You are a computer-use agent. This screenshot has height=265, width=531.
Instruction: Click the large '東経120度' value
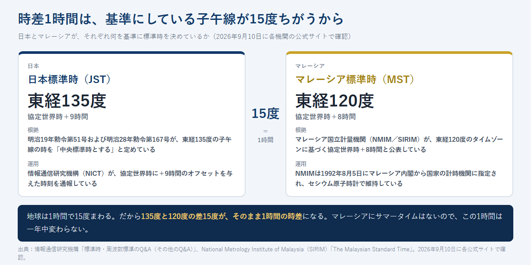point(335,101)
